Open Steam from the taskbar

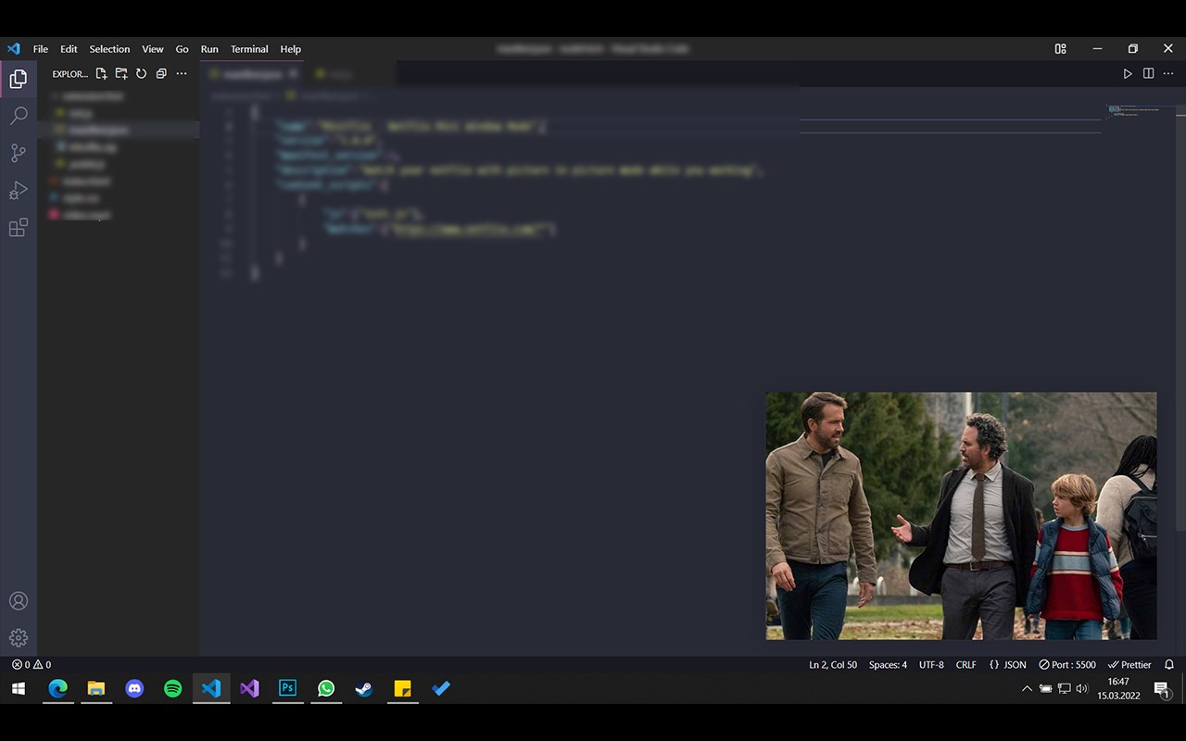click(x=364, y=689)
